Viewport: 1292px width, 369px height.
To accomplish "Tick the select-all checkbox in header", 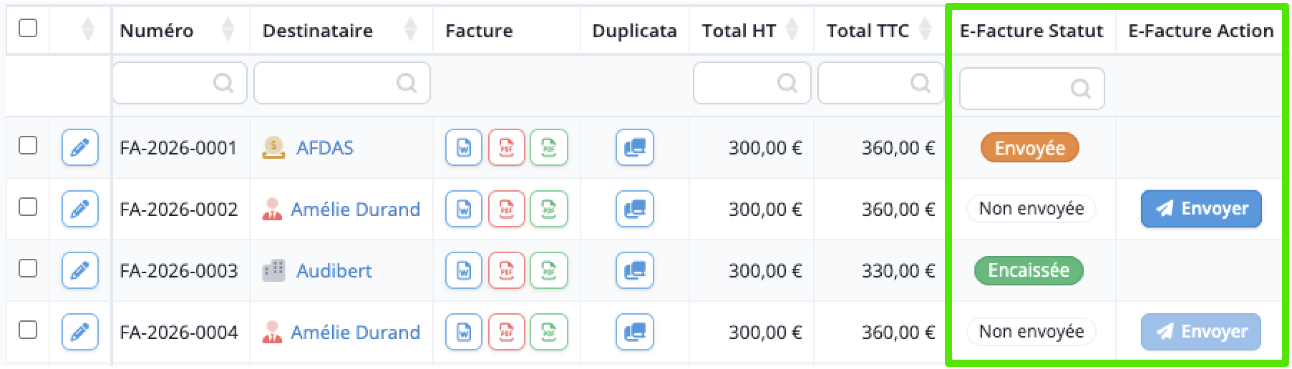I will coord(28,28).
